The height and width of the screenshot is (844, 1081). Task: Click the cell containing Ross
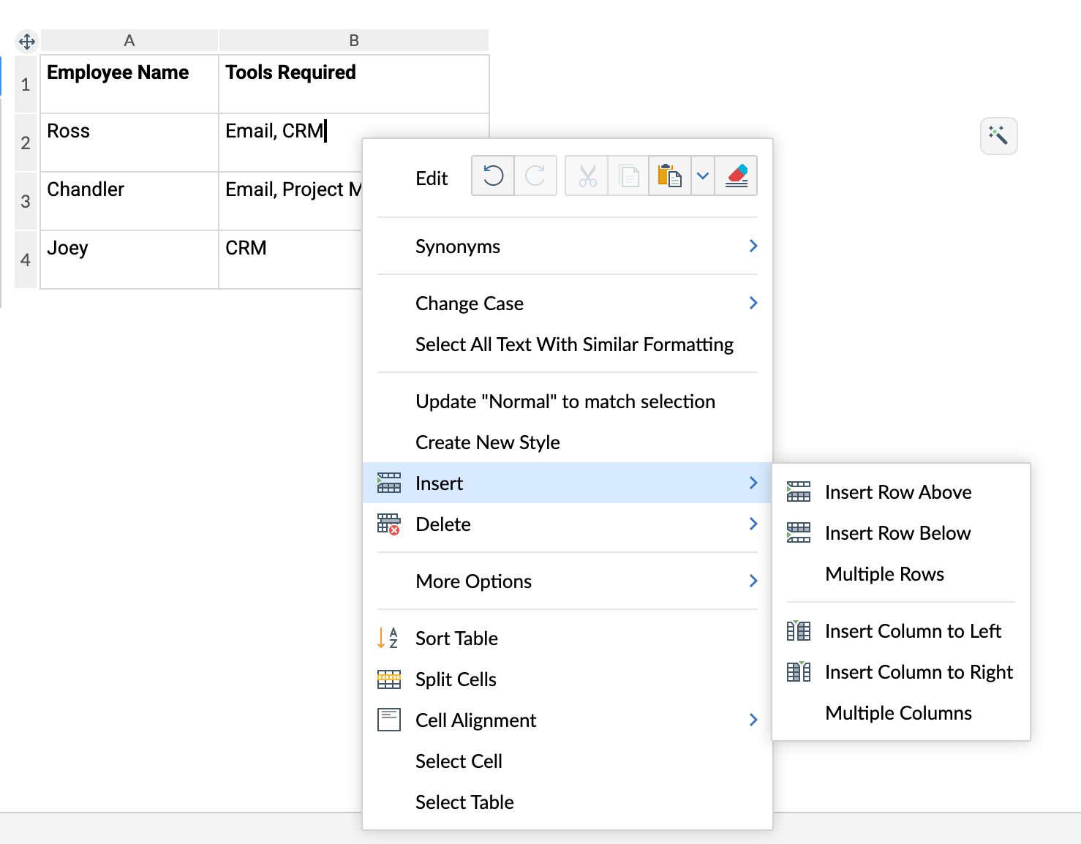[x=129, y=142]
